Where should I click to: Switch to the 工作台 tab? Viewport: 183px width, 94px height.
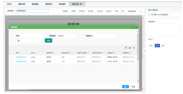[9, 4]
